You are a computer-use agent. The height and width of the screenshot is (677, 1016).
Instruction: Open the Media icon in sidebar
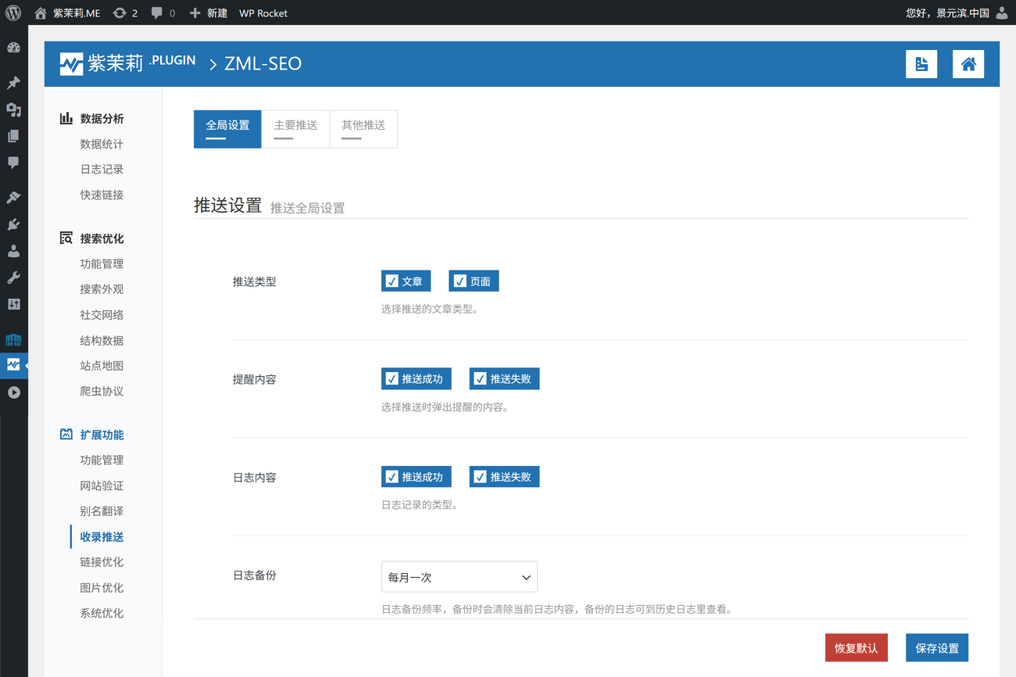coord(13,109)
